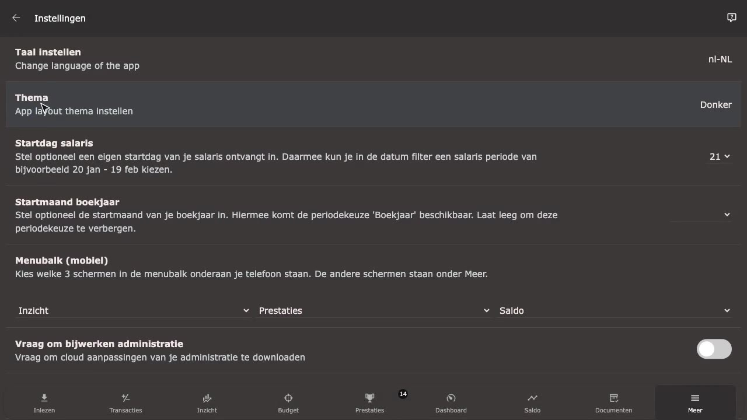Click the text 'Change language of the app'
This screenshot has height=420, width=747.
click(x=77, y=65)
